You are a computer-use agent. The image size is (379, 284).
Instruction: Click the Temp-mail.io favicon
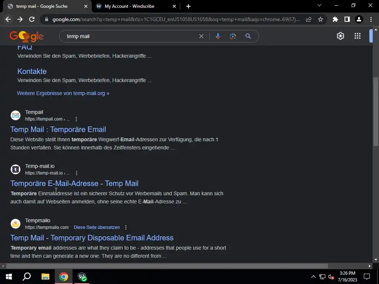click(x=16, y=169)
